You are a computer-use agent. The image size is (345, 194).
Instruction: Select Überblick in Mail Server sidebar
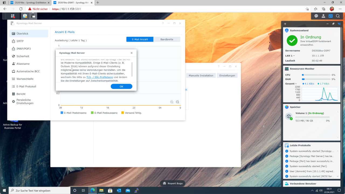[29, 34]
